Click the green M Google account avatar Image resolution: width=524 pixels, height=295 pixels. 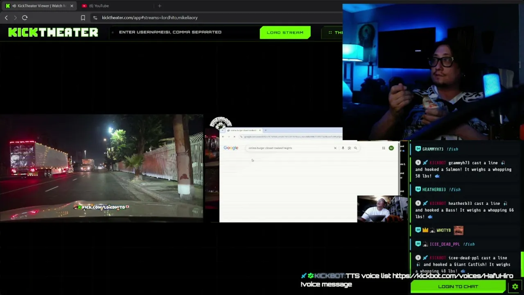[391, 148]
